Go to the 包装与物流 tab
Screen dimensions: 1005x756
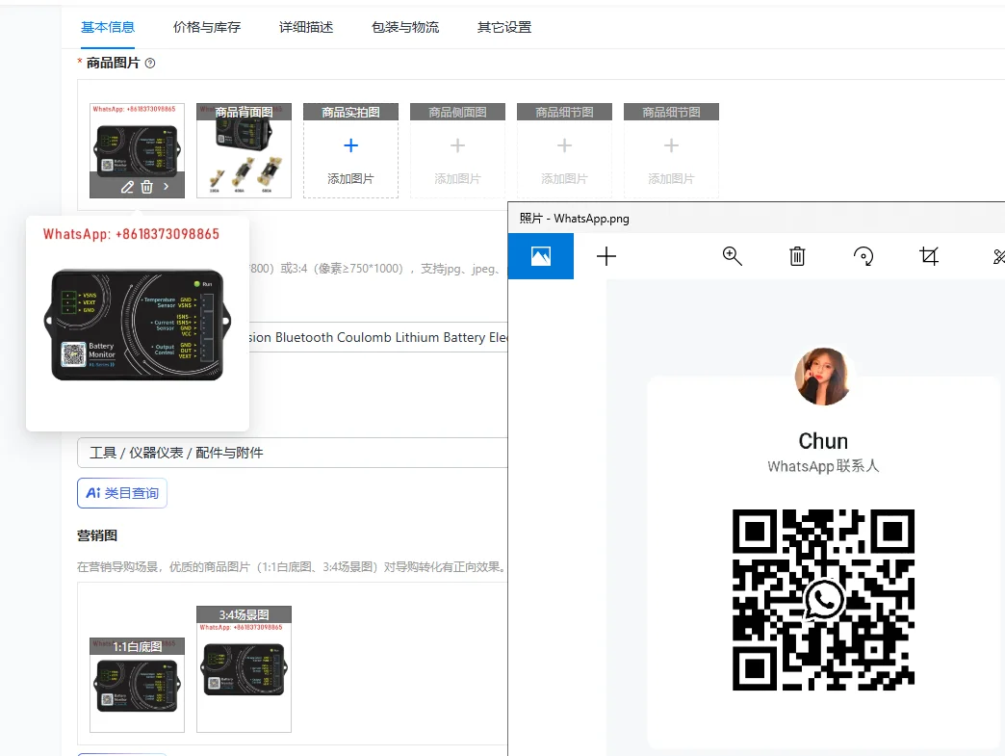click(x=405, y=27)
